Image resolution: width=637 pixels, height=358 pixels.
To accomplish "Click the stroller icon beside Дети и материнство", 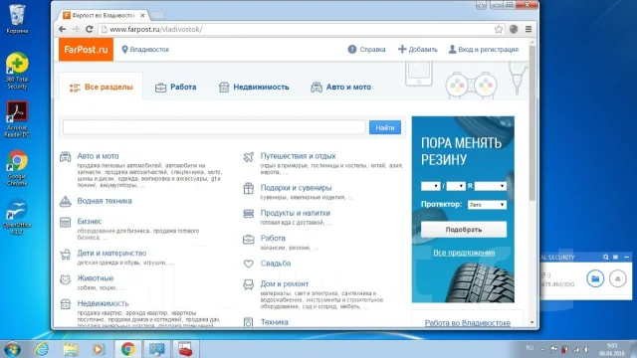I will [x=66, y=255].
